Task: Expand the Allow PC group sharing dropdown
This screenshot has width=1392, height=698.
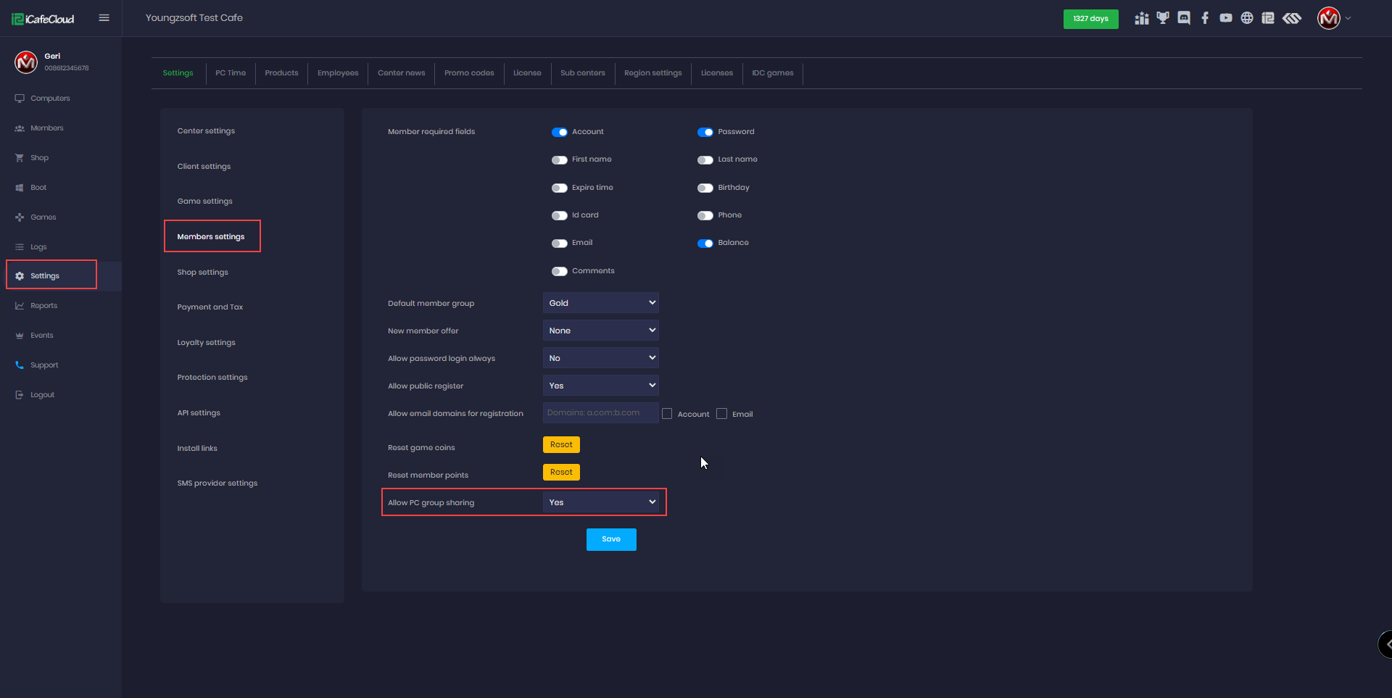Action: coord(600,502)
